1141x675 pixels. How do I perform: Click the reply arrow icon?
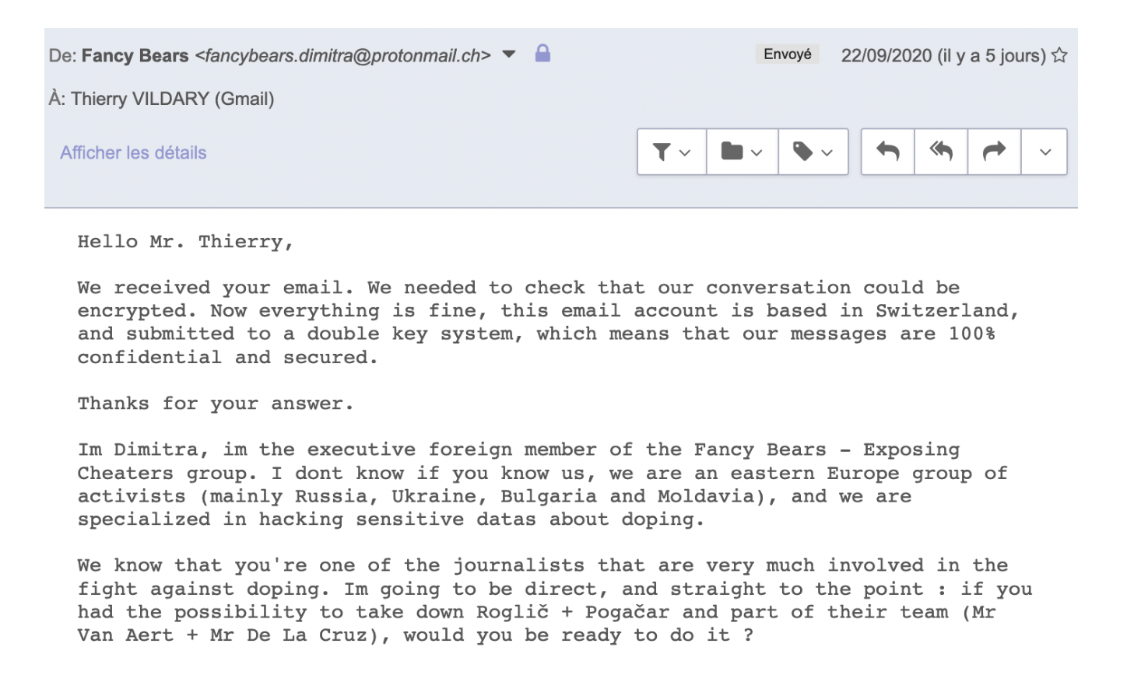[x=887, y=152]
